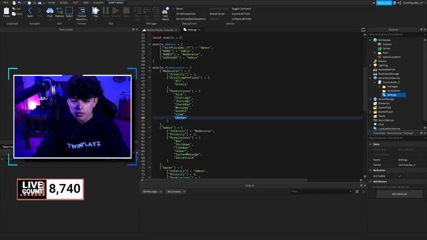This screenshot has width=427, height=240.
Task: Switch to the PLUGINS ribbon tab
Action: 98,3
